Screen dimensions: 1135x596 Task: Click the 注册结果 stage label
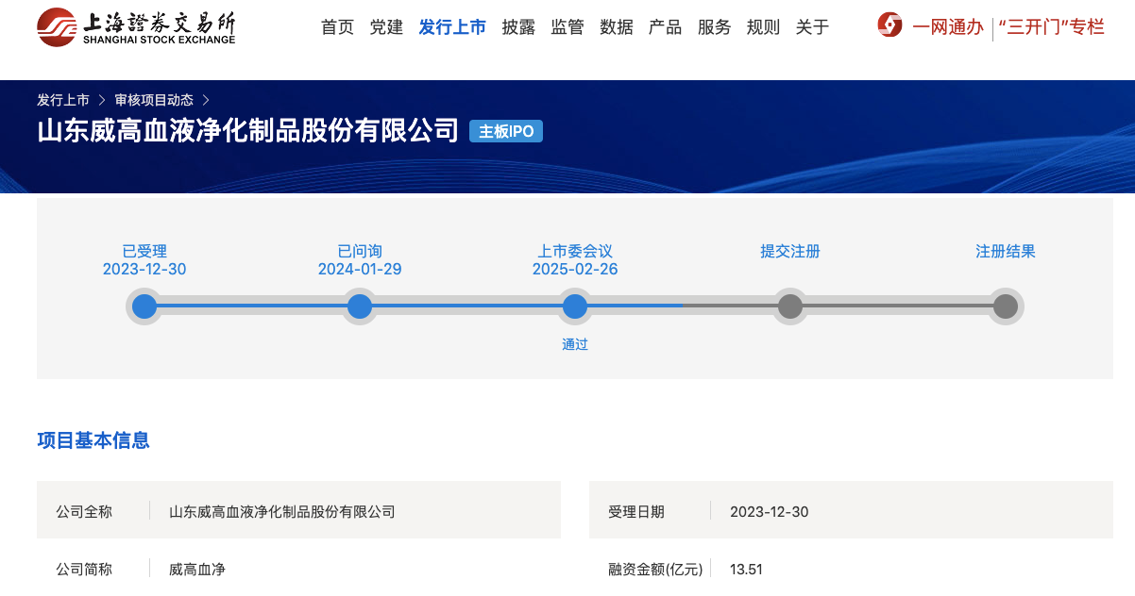[1006, 251]
